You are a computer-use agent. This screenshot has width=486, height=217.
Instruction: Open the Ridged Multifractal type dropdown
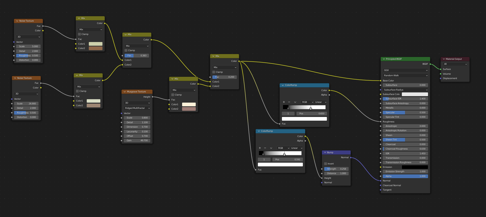tap(137, 108)
